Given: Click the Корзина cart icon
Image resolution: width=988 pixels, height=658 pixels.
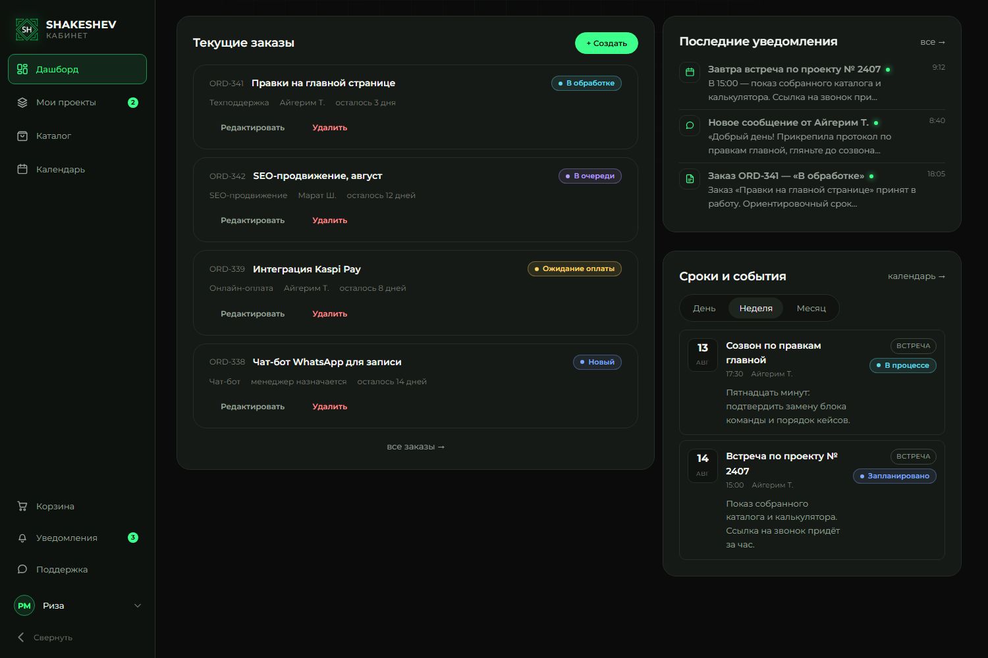Looking at the screenshot, I should click(22, 506).
